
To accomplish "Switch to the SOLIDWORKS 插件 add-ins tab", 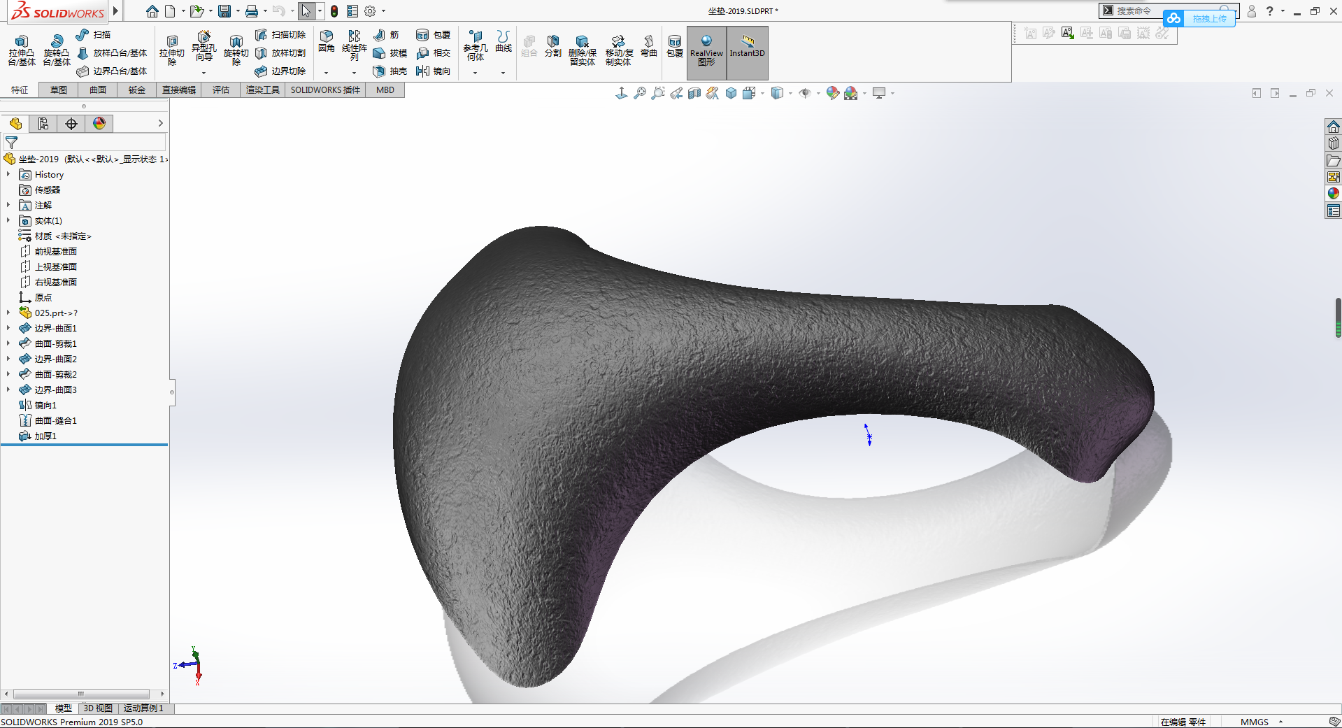I will click(325, 90).
